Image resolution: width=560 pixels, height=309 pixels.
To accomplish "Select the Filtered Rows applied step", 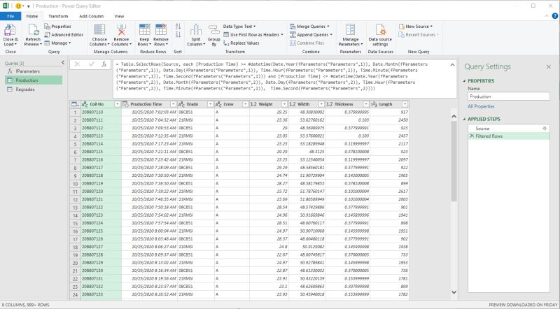I will 509,136.
